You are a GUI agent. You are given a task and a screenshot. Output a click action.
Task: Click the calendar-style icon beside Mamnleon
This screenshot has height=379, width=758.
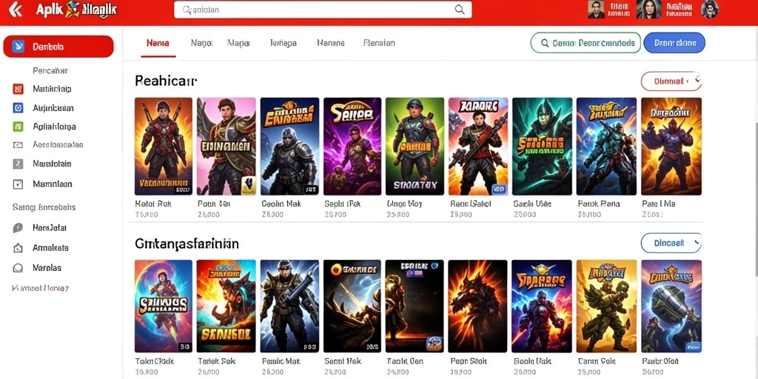coord(18,184)
